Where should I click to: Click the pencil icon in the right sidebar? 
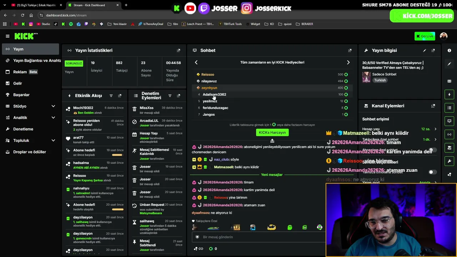[449, 64]
